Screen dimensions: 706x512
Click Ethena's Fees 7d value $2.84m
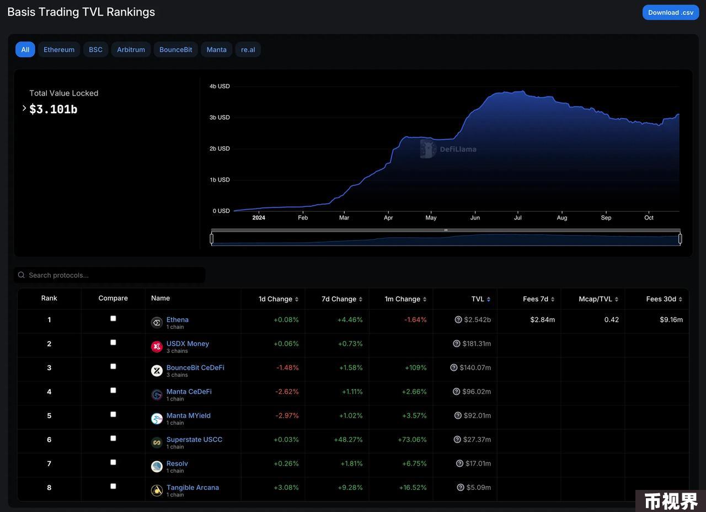[543, 319]
